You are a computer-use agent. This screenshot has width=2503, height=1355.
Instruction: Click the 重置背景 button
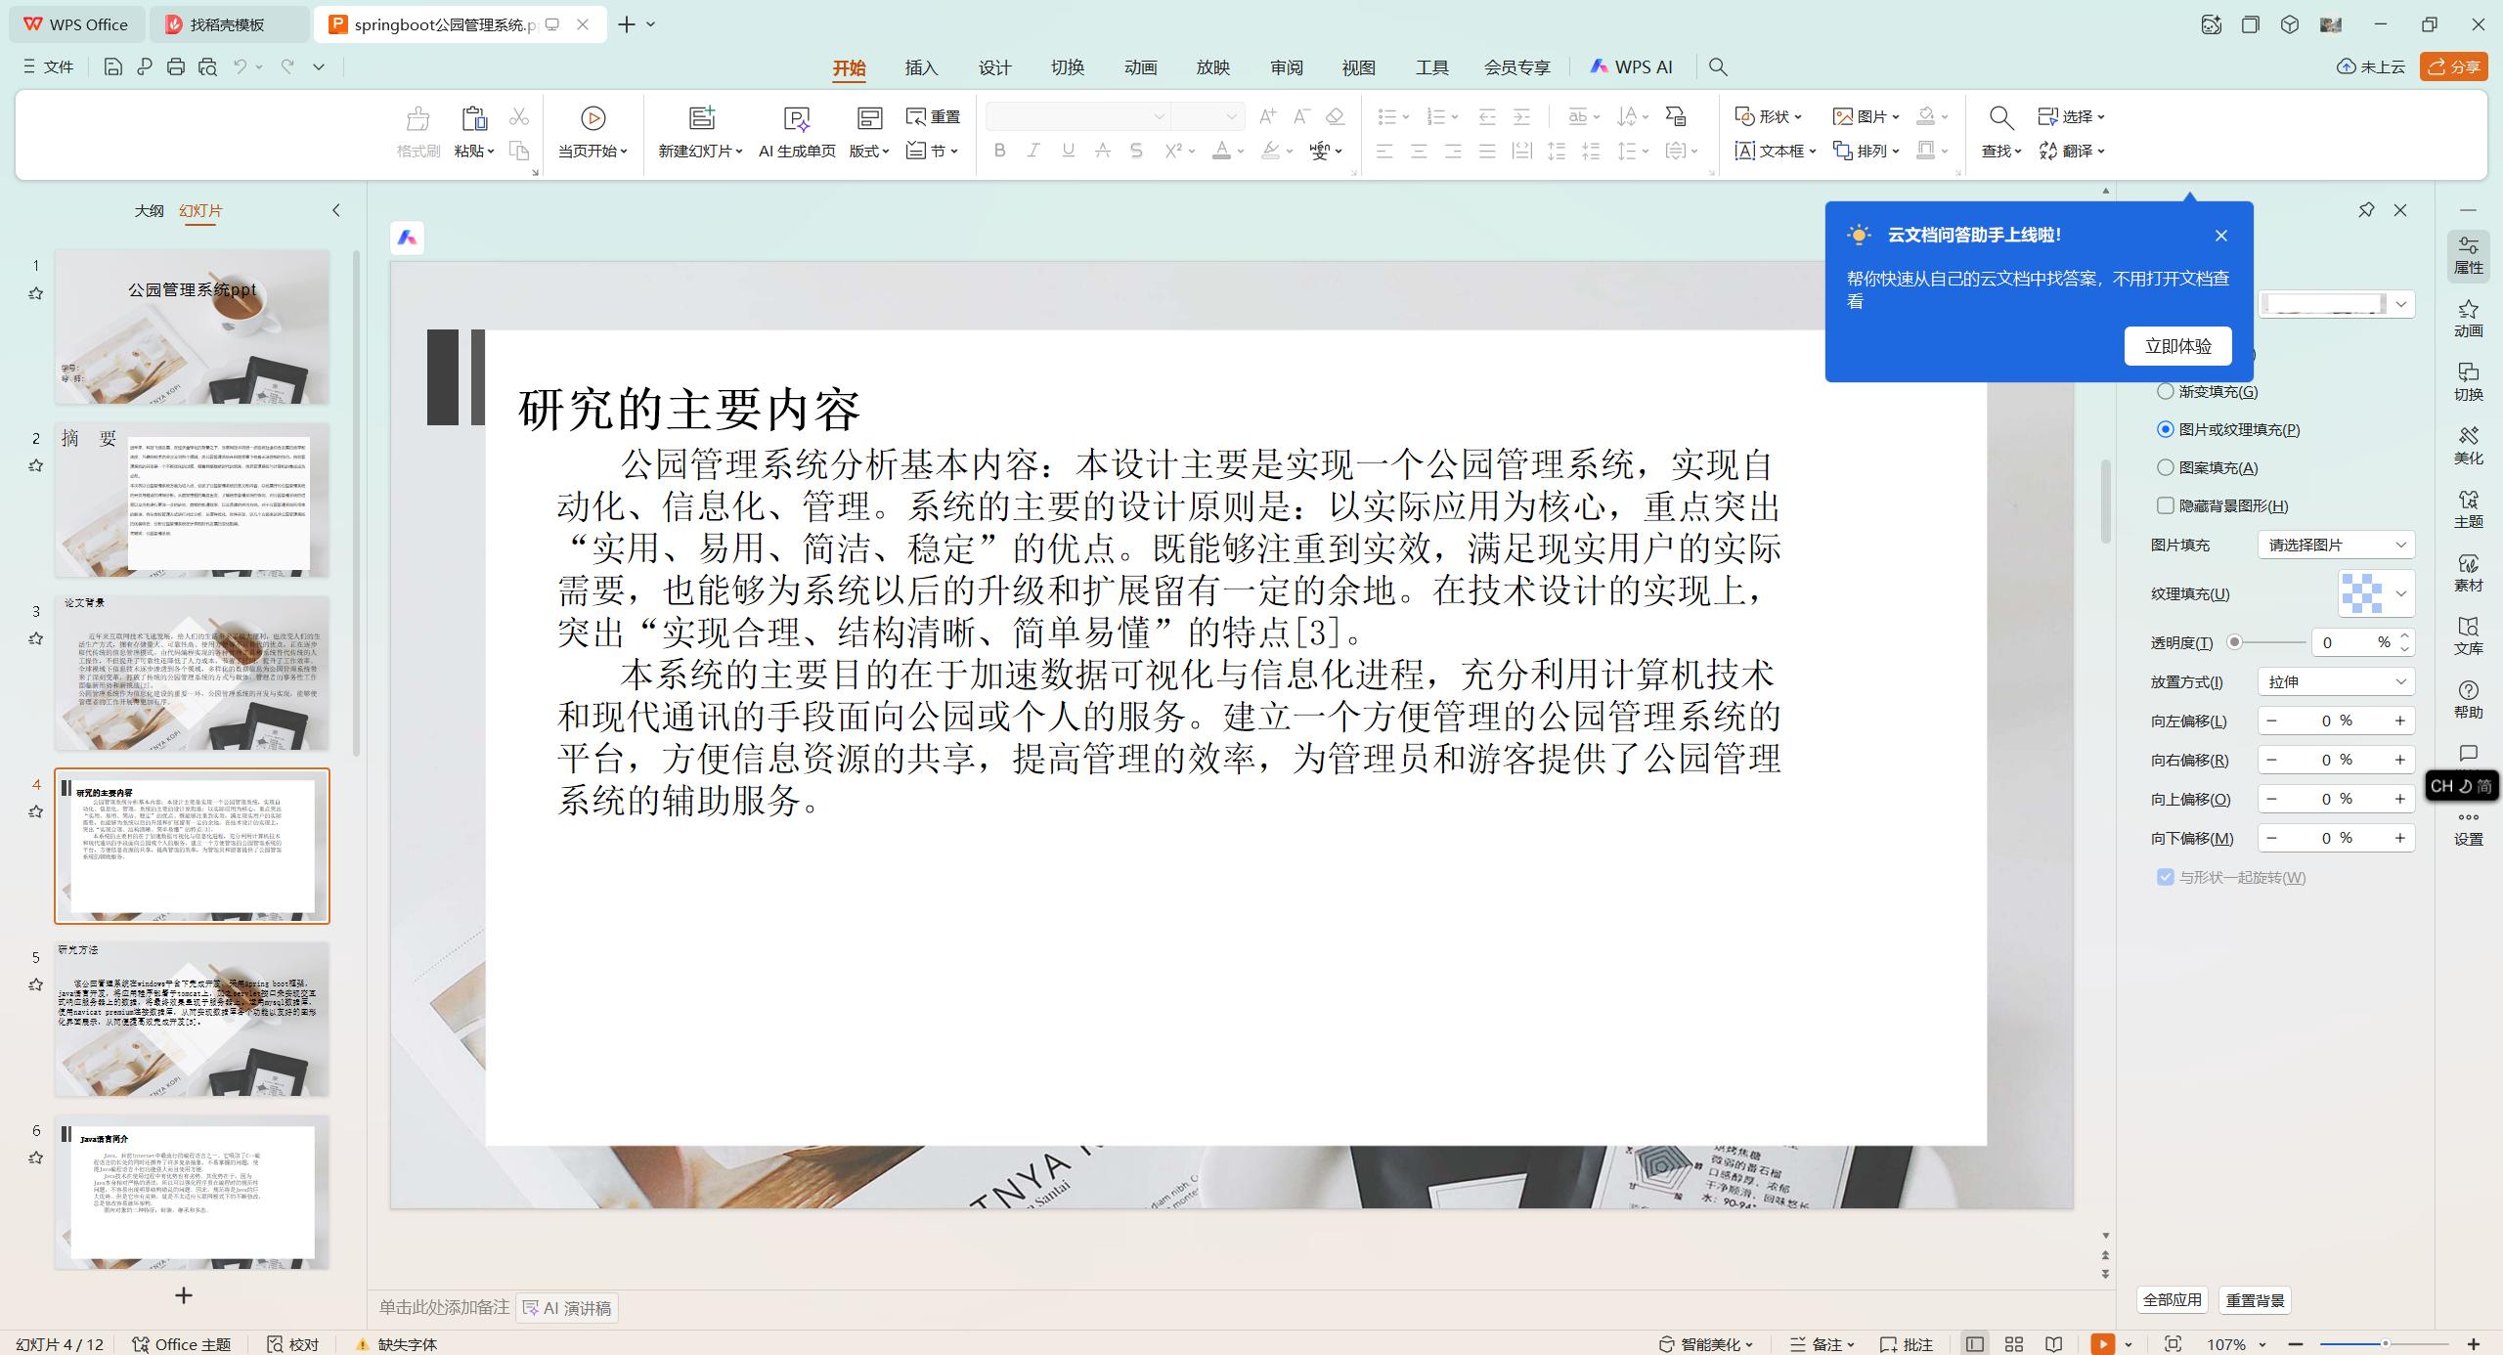[x=2255, y=1300]
